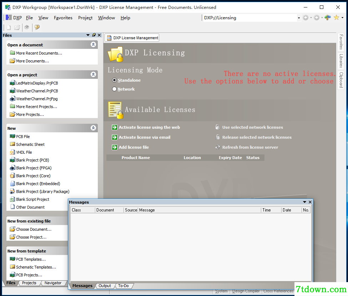Open the Clipboard side panel tab
This screenshot has height=296, width=348.
[341, 80]
